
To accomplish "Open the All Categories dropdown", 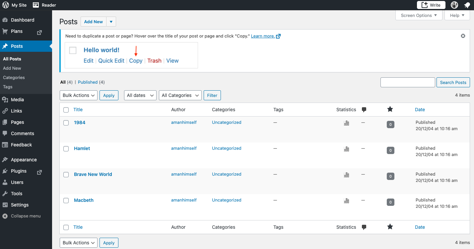I will [180, 95].
